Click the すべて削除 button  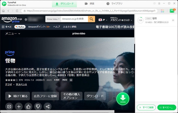pos(146,107)
